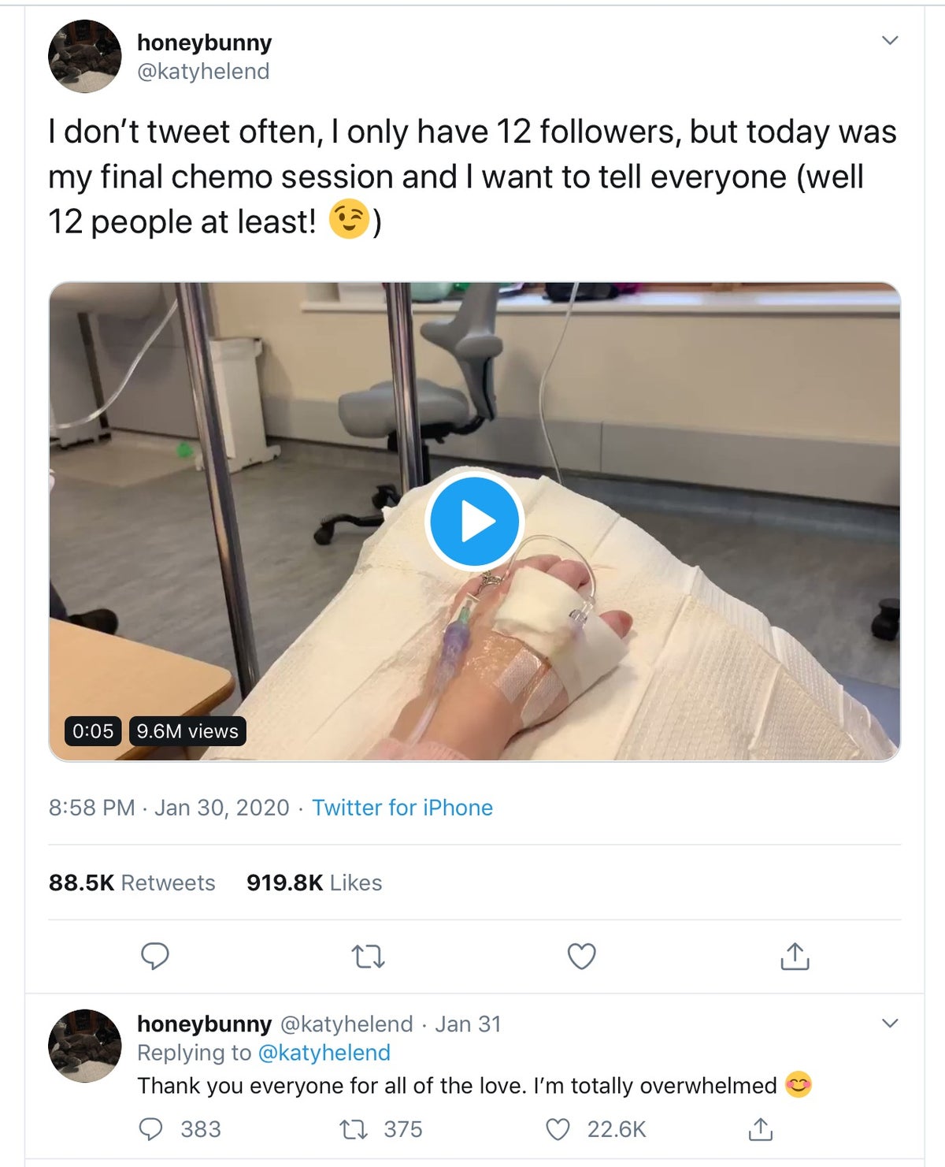
Task: Open the Twitter for iPhone source link
Action: (x=402, y=808)
